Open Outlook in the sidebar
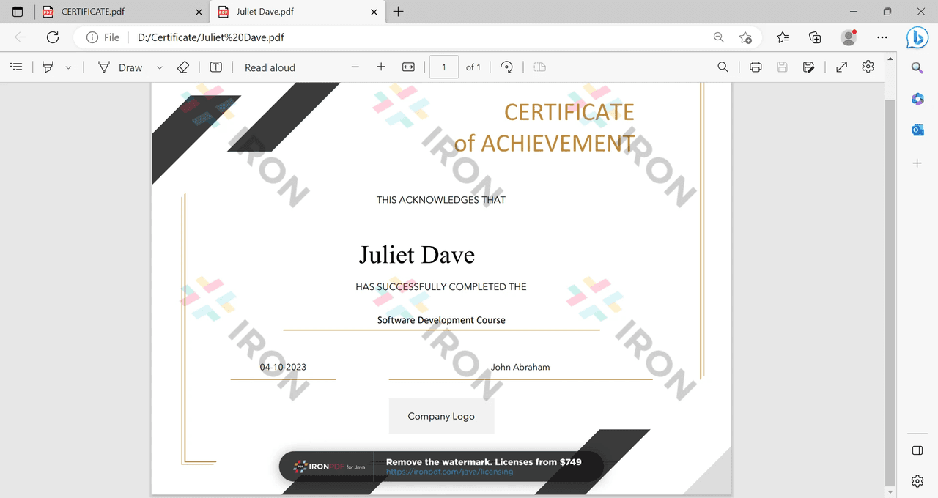938x498 pixels. (917, 130)
